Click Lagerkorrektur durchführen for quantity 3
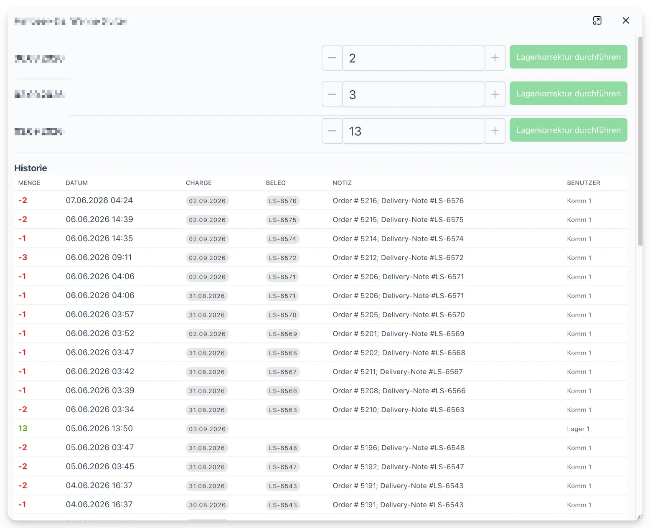 pos(568,93)
